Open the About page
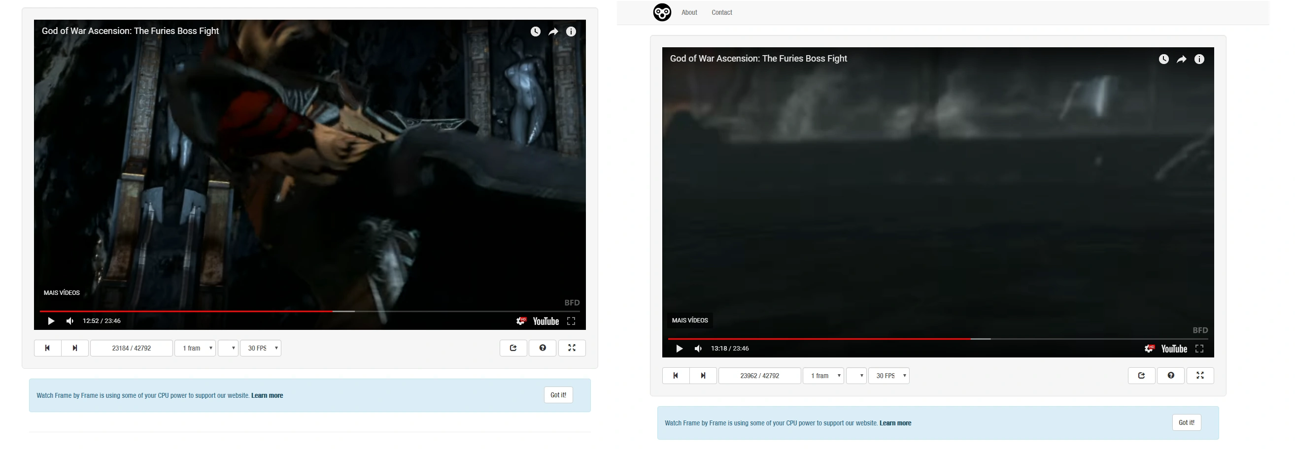Image resolution: width=1295 pixels, height=450 pixels. pyautogui.click(x=689, y=13)
